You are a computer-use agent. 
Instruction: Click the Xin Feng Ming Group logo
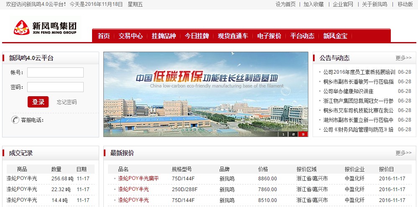tap(45, 27)
